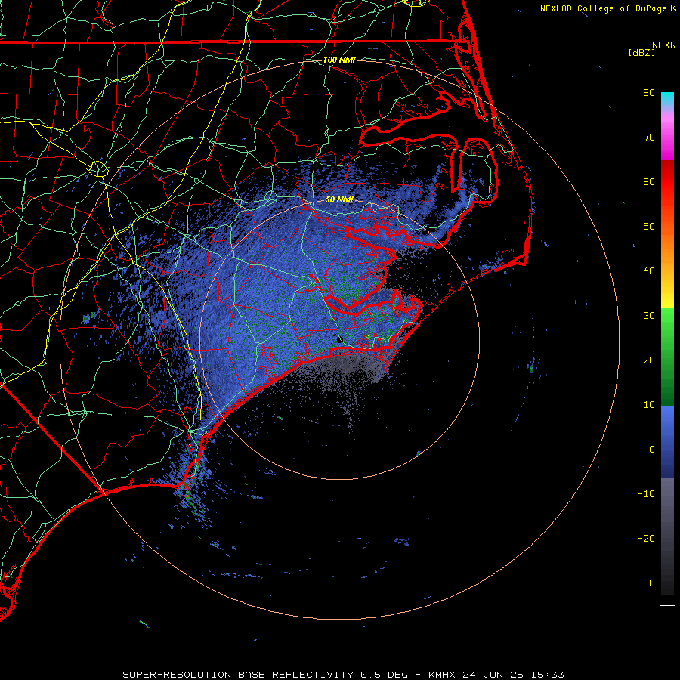
Task: Click the 80 value on the scale
Action: click(649, 92)
